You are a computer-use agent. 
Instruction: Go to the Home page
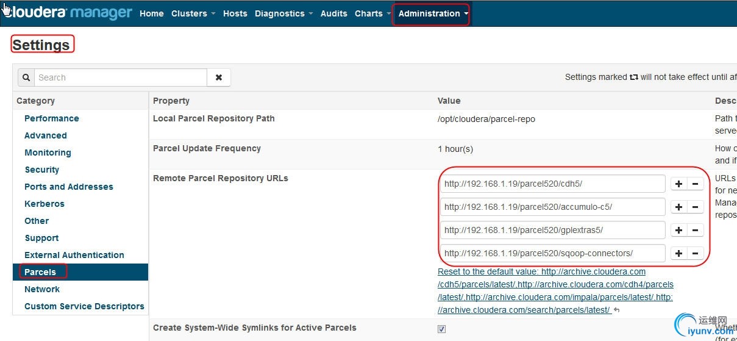click(x=152, y=13)
